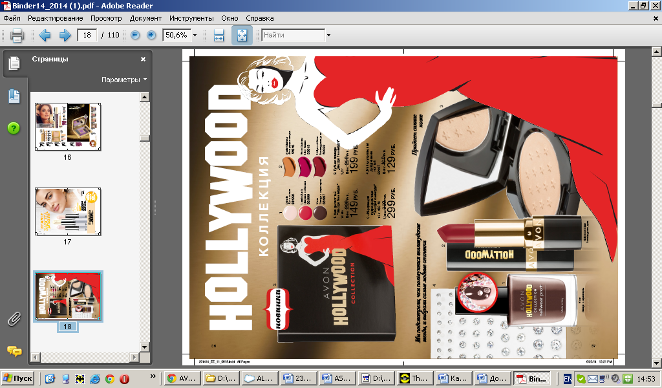Switch to Th... taskbar window
The height and width of the screenshot is (388, 662).
(x=415, y=378)
